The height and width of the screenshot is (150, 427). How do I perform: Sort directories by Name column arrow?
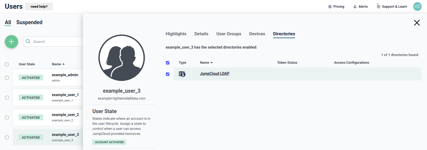point(212,63)
